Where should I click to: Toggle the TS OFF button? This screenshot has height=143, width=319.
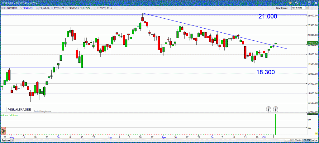tap(307, 140)
